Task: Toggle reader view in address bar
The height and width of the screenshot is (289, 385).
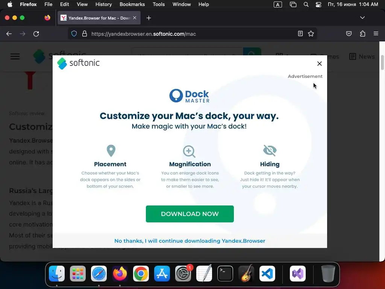Action: click(x=300, y=33)
